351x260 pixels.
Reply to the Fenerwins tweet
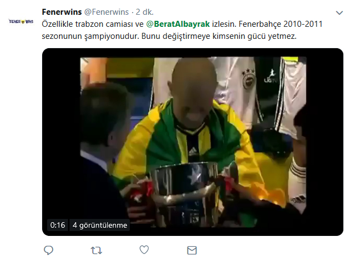click(x=48, y=250)
